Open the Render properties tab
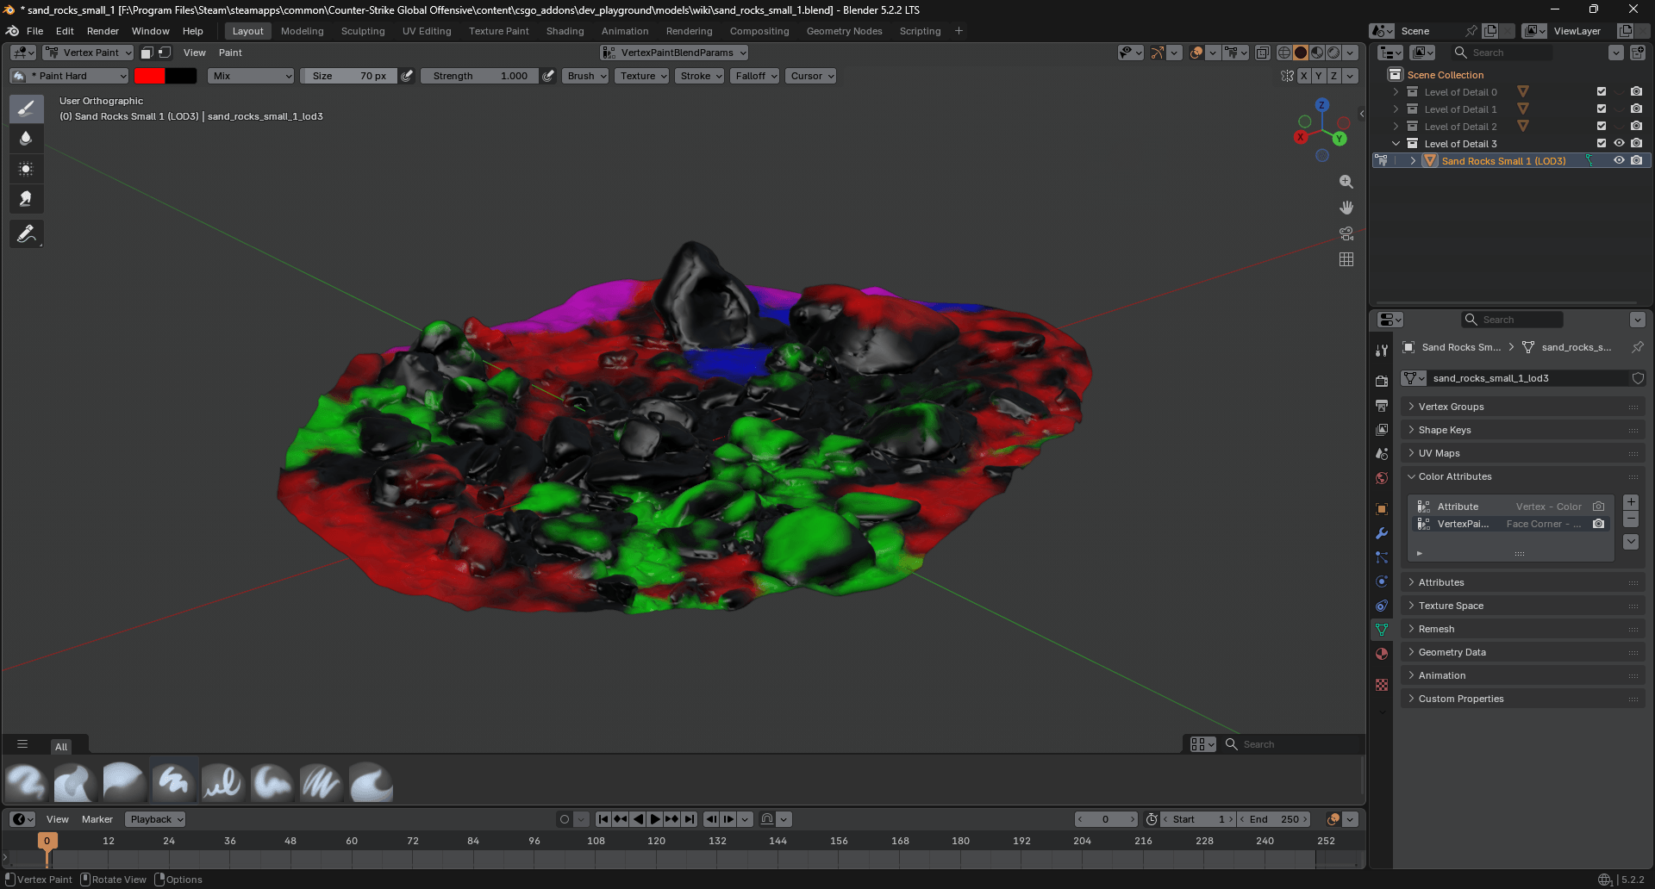The height and width of the screenshot is (889, 1655). click(1382, 381)
